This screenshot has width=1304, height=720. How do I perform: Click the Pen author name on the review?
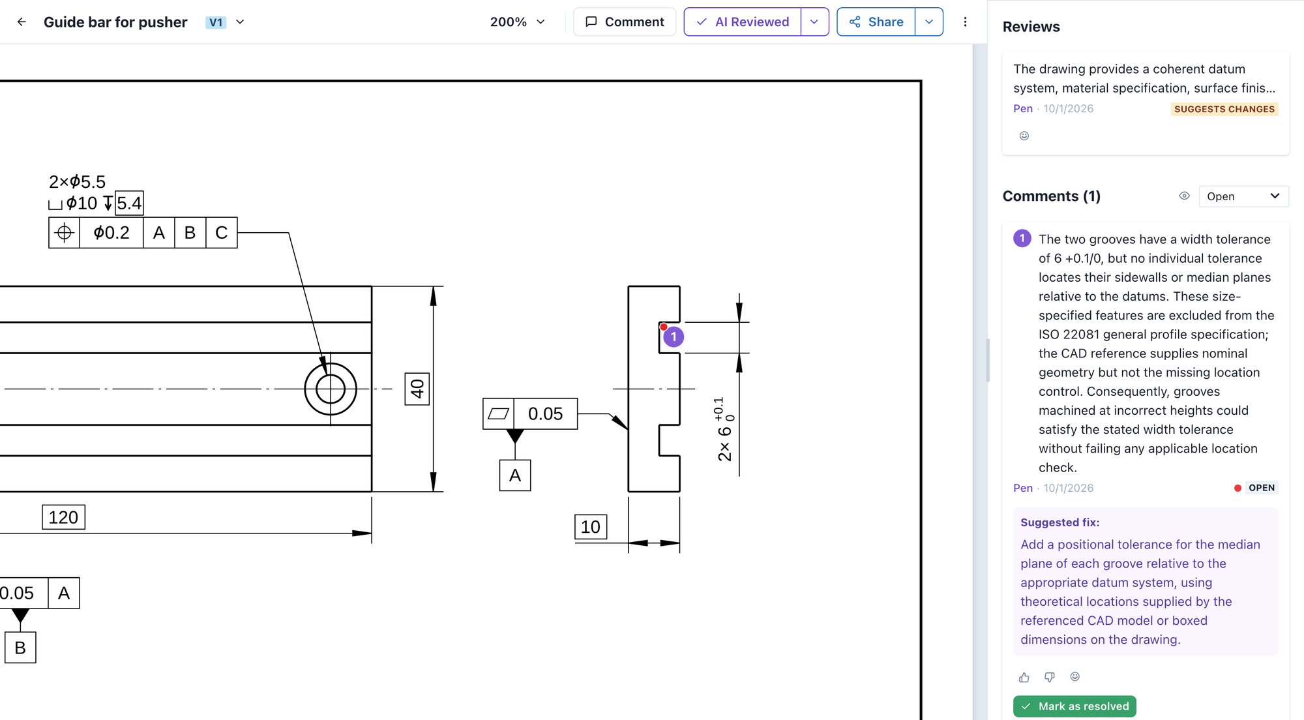coord(1023,109)
